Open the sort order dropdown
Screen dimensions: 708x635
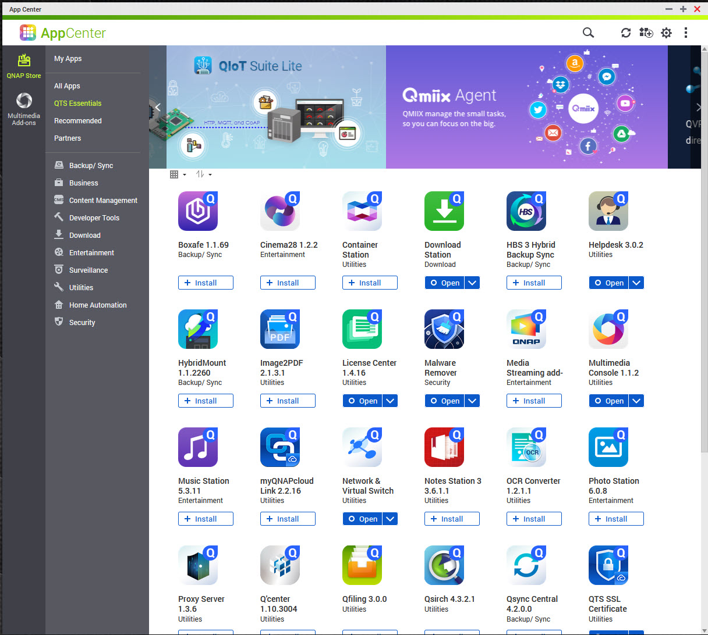coord(204,174)
